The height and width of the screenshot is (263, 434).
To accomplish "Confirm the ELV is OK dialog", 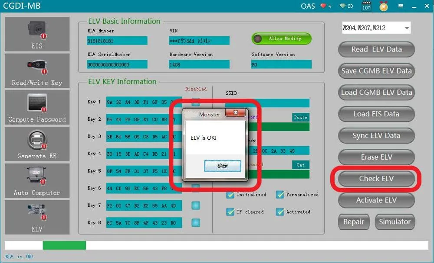I will (x=223, y=166).
